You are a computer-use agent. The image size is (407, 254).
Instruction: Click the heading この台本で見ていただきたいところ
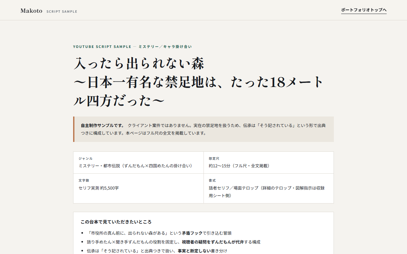116,222
